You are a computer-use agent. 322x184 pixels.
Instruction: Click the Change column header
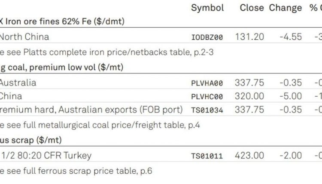click(x=286, y=8)
